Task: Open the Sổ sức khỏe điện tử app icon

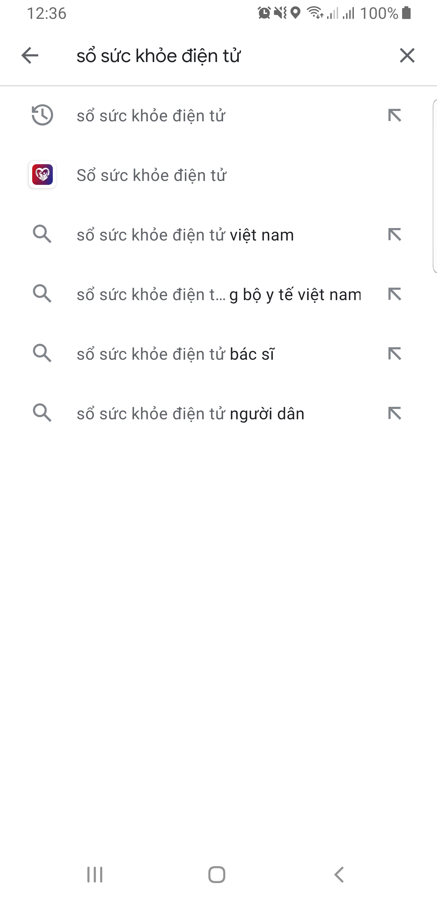Action: (x=42, y=175)
